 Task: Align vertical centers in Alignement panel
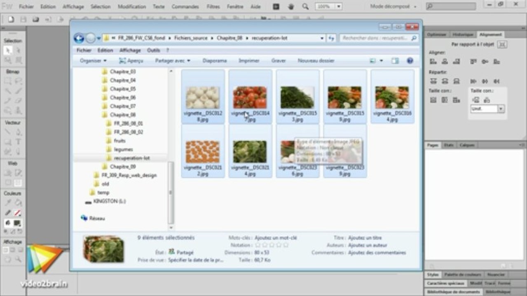(485, 61)
